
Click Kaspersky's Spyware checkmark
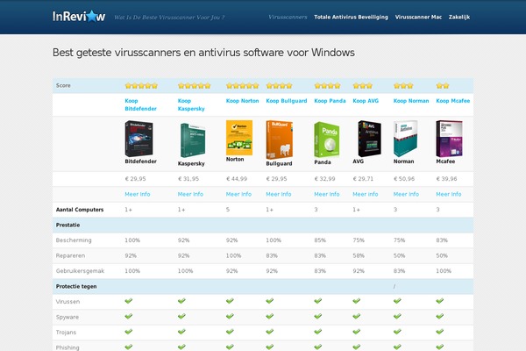181,316
